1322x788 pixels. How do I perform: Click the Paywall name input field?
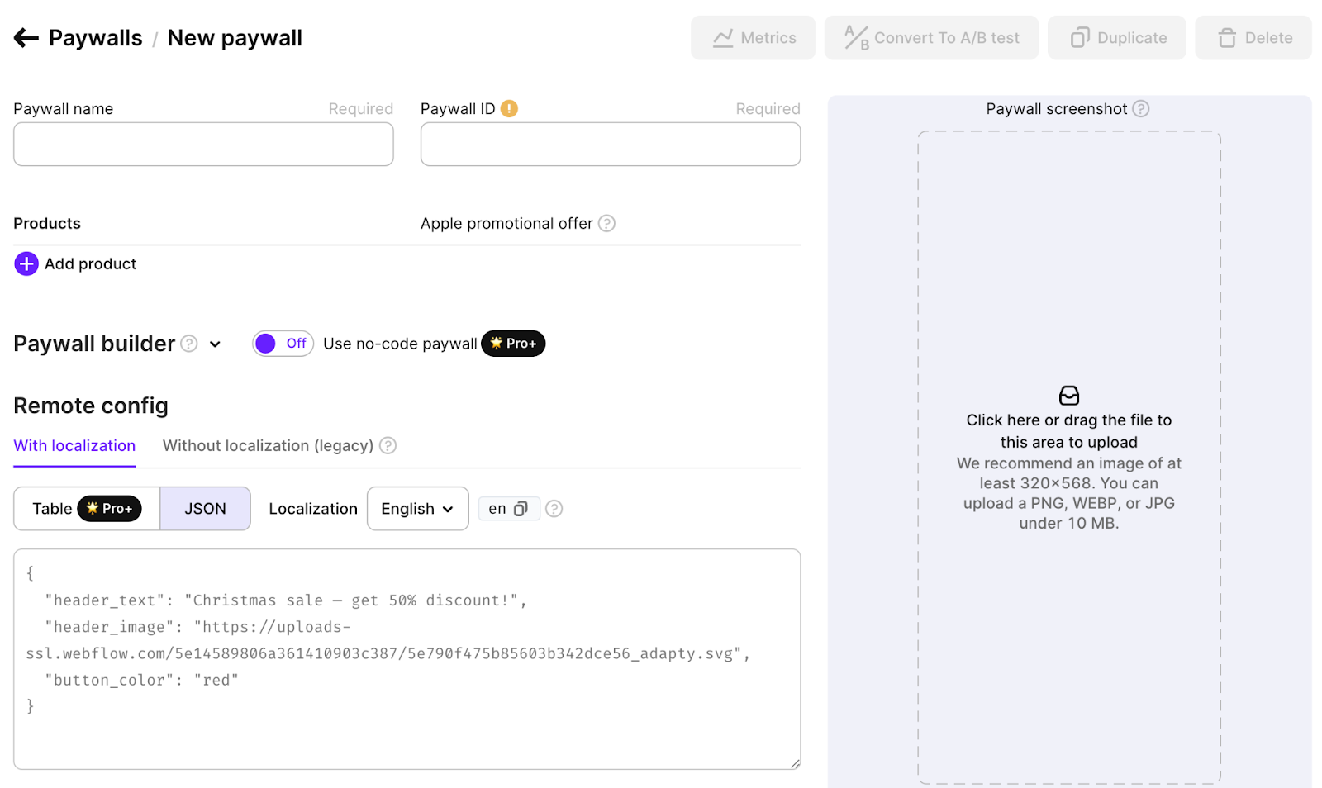coord(203,145)
